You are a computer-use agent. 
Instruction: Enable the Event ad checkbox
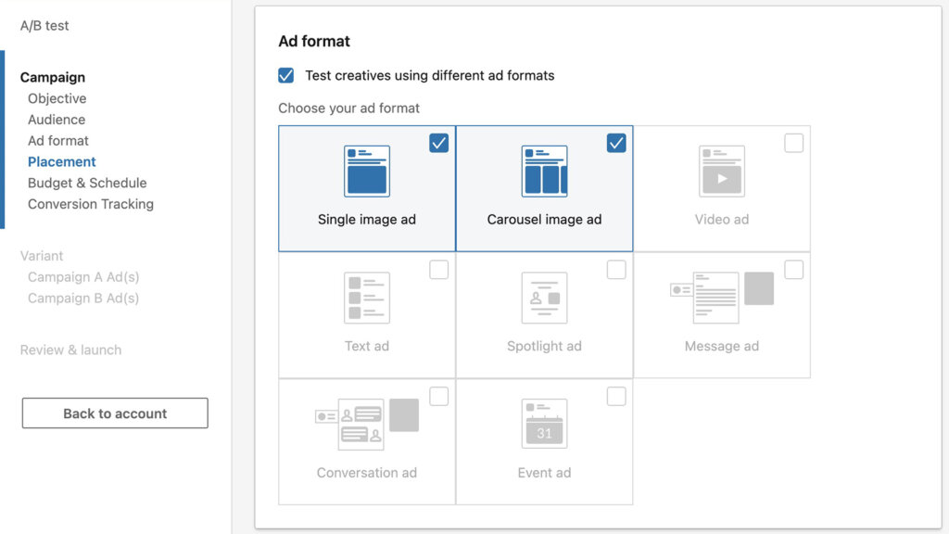pos(616,396)
